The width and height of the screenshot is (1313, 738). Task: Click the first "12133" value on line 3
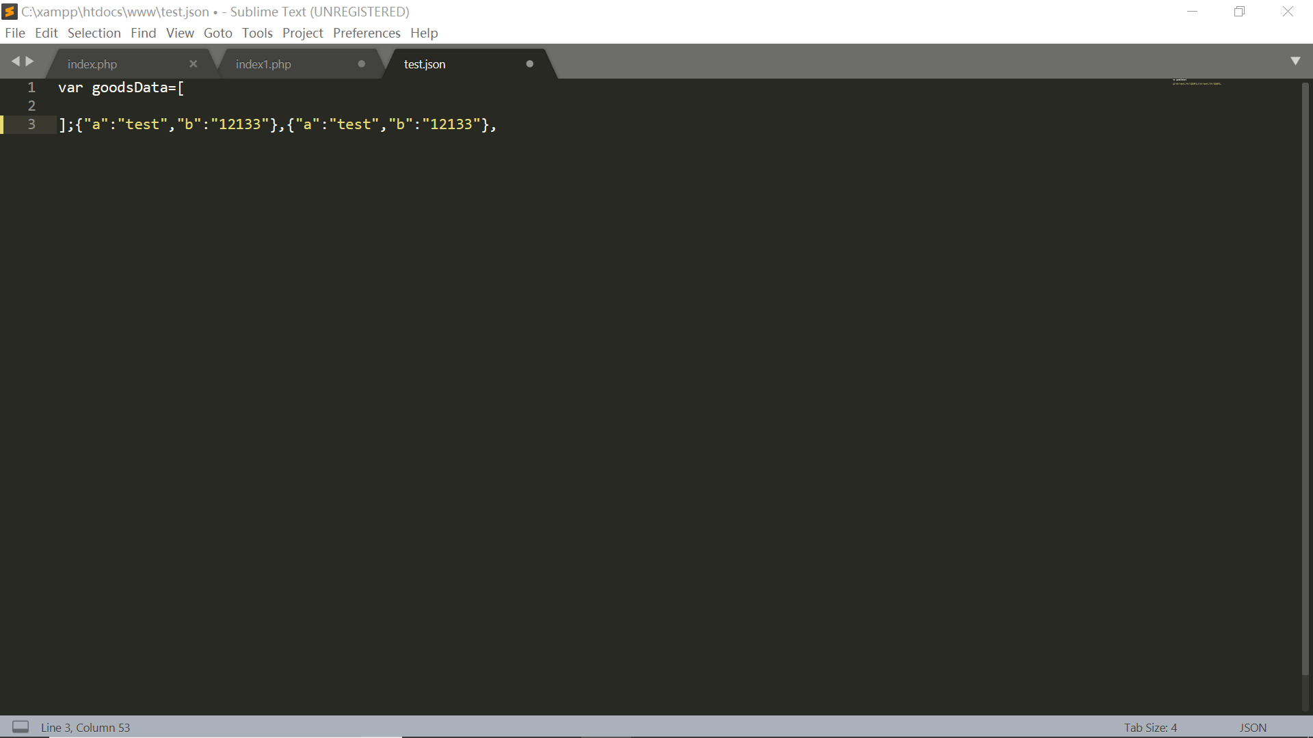point(239,124)
